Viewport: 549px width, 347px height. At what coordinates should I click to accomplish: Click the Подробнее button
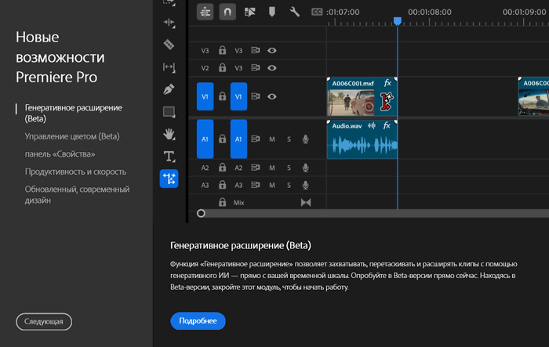pos(198,321)
